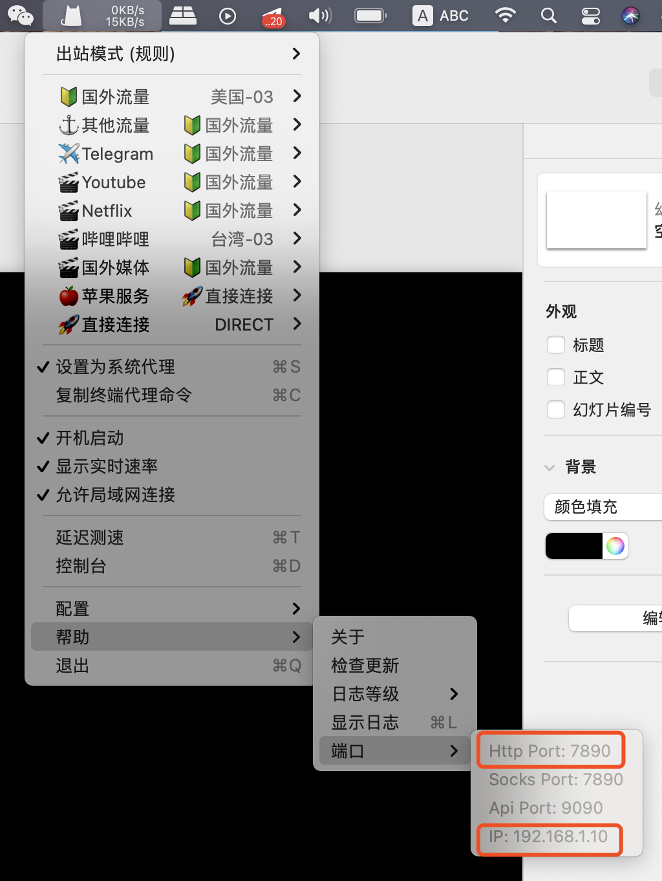Tick the 正文 checkbox

tap(556, 377)
